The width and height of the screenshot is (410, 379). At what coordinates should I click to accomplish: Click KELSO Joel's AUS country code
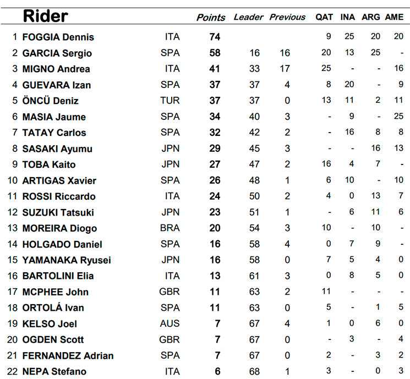coord(170,323)
